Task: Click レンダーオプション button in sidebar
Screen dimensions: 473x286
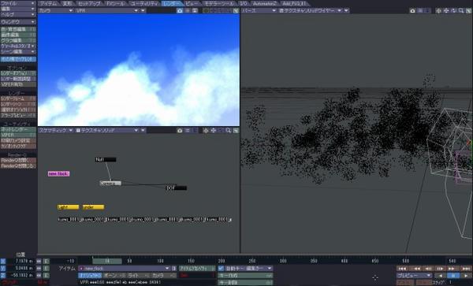Action: [x=18, y=73]
